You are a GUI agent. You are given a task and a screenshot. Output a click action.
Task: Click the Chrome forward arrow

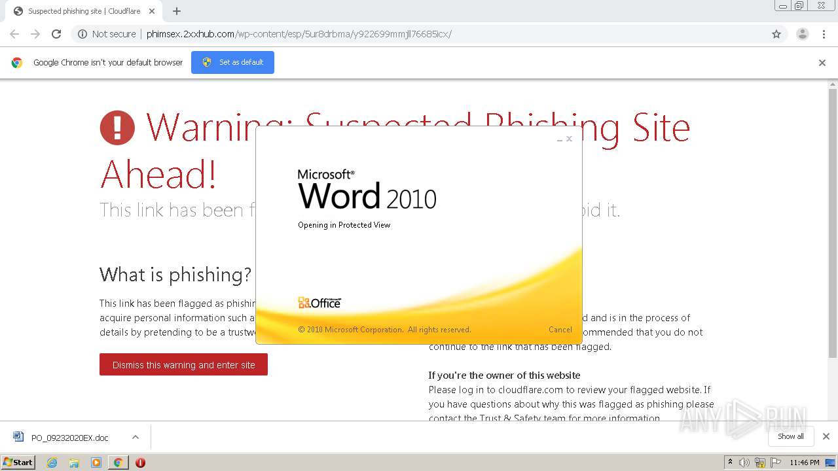(x=35, y=34)
